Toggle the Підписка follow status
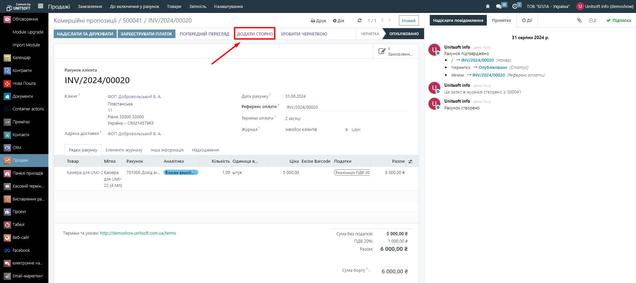Screen dimensions: 636x283 pyautogui.click(x=618, y=20)
